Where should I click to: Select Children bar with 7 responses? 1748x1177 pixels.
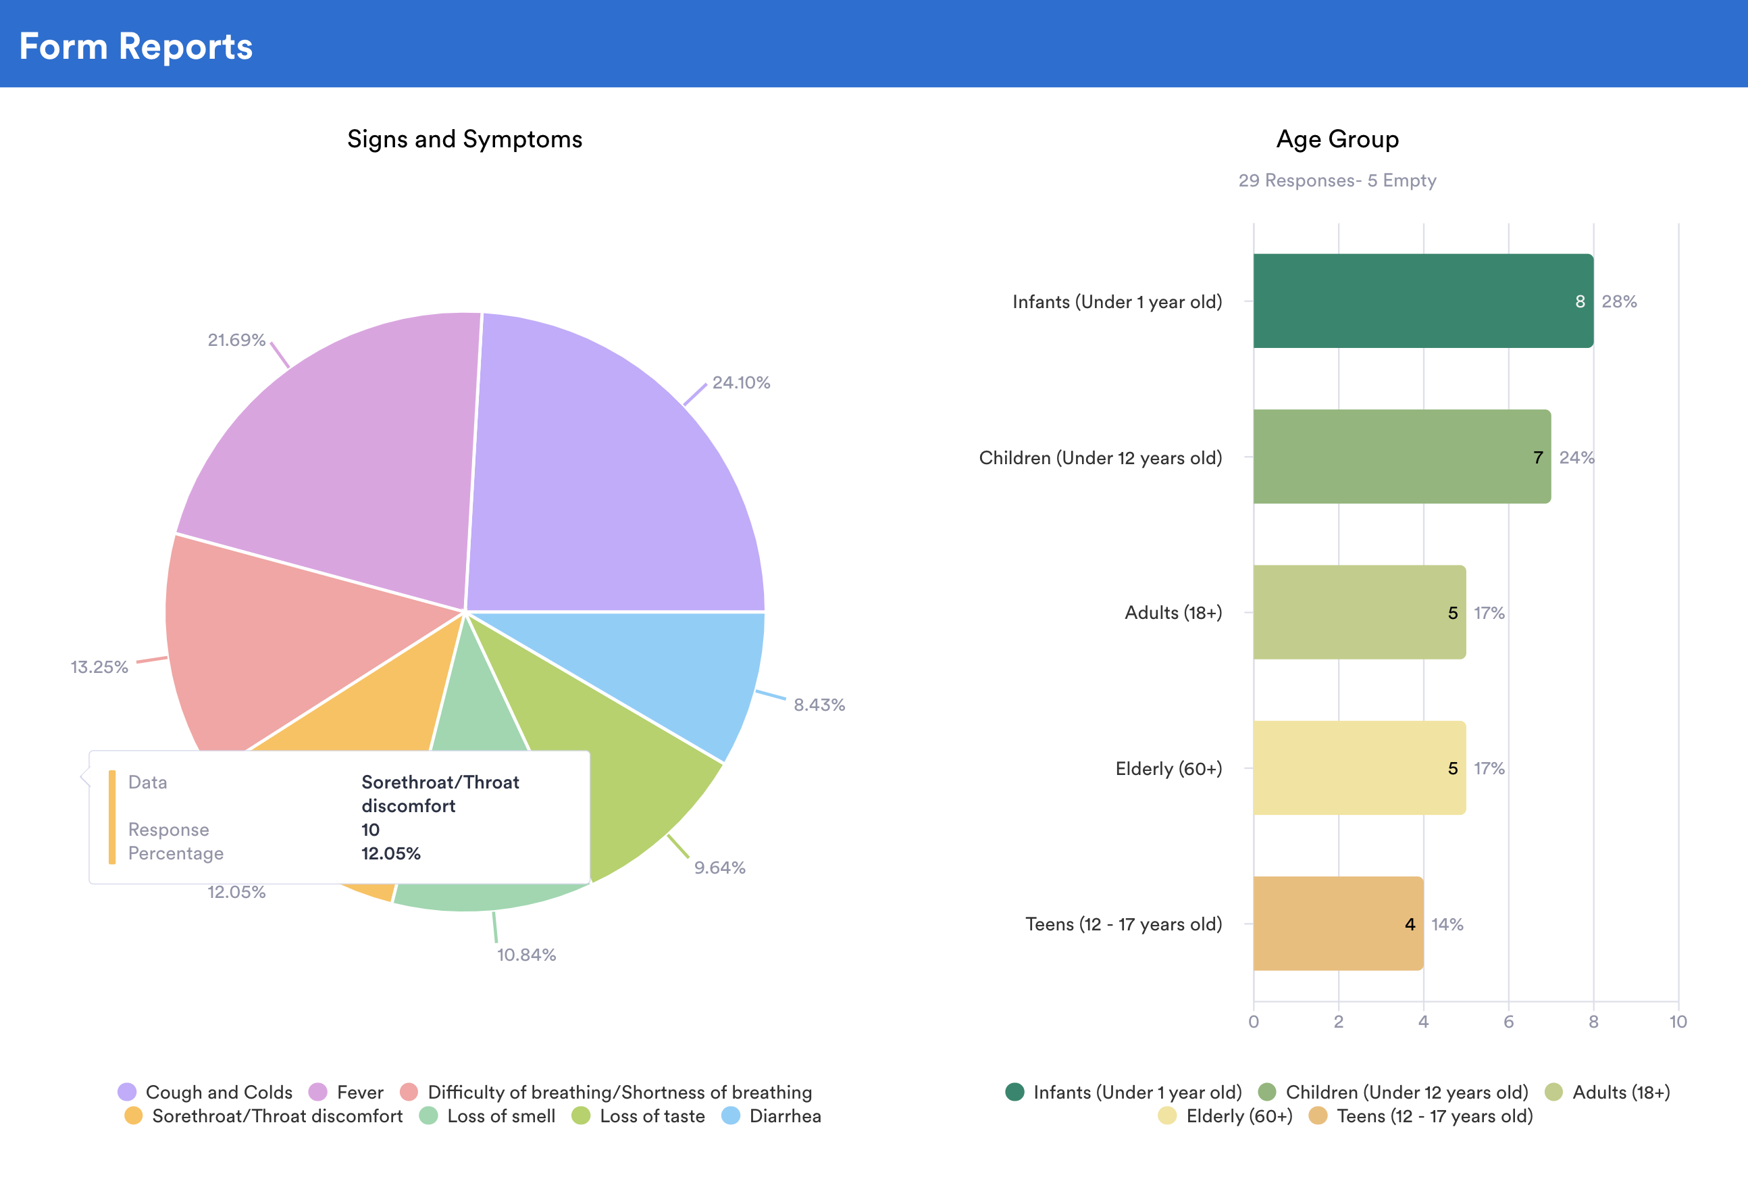[1401, 456]
